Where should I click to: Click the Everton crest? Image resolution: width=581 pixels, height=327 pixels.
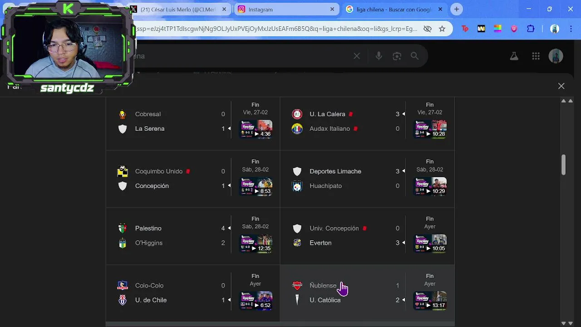click(297, 243)
